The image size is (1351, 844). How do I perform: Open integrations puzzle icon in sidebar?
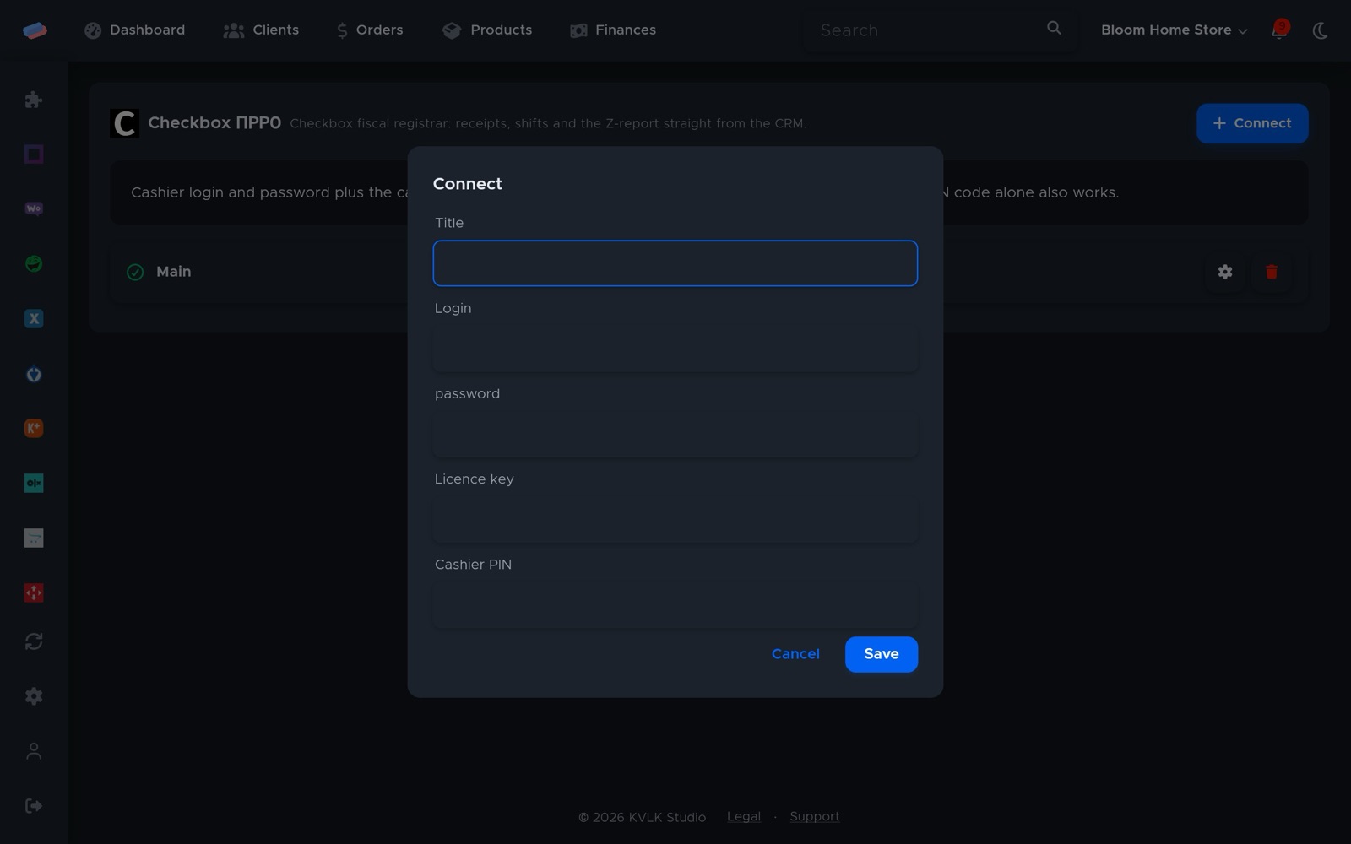coord(34,100)
